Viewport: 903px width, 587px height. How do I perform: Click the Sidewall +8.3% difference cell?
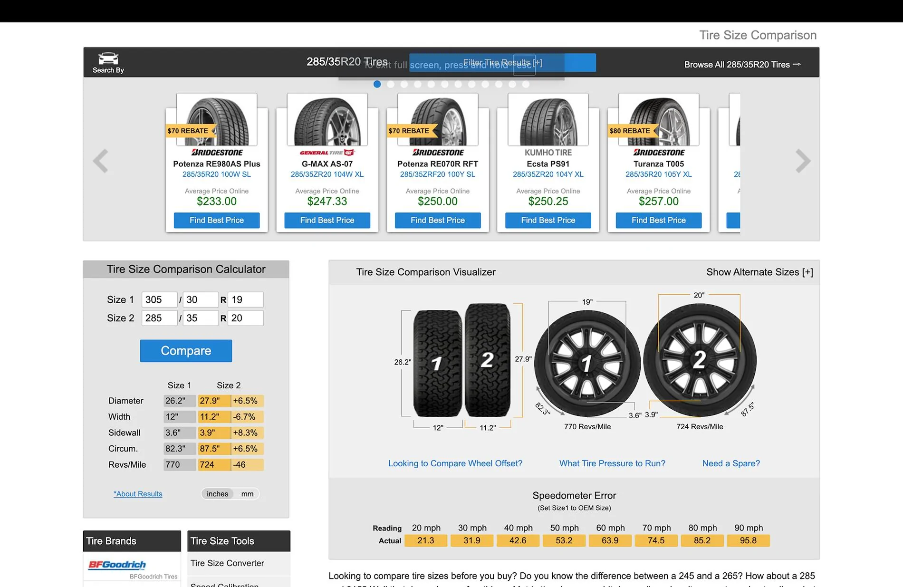click(x=247, y=433)
